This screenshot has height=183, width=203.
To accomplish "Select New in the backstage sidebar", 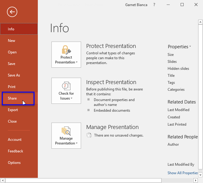I will coord(11,41).
